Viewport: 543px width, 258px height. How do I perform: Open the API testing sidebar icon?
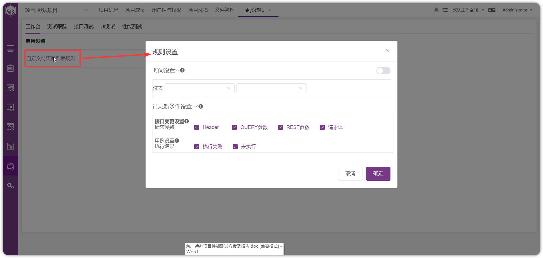[x=10, y=88]
